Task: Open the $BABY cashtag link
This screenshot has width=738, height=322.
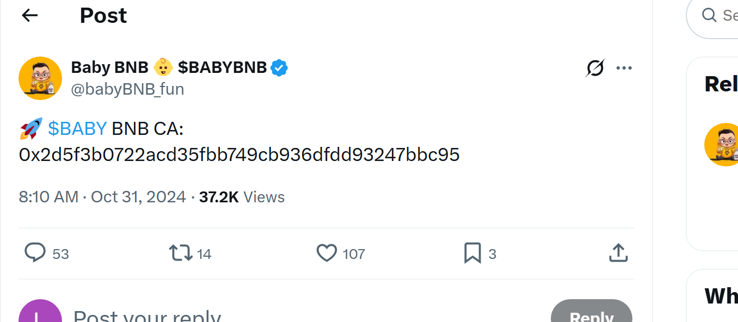Action: coord(77,128)
